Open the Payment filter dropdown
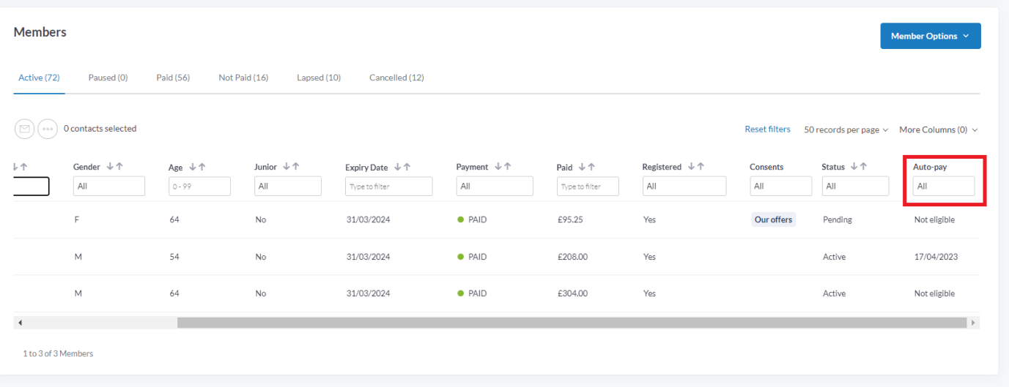 click(x=495, y=187)
